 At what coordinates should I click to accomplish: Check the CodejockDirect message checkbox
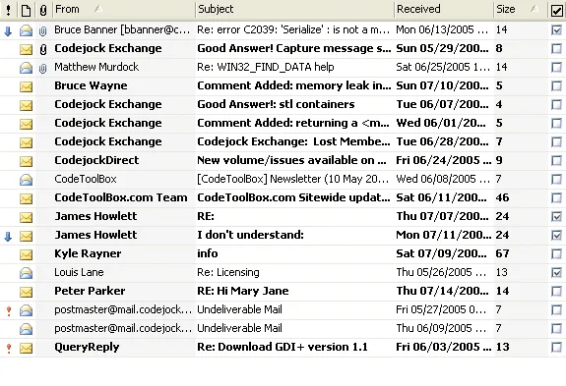point(556,161)
